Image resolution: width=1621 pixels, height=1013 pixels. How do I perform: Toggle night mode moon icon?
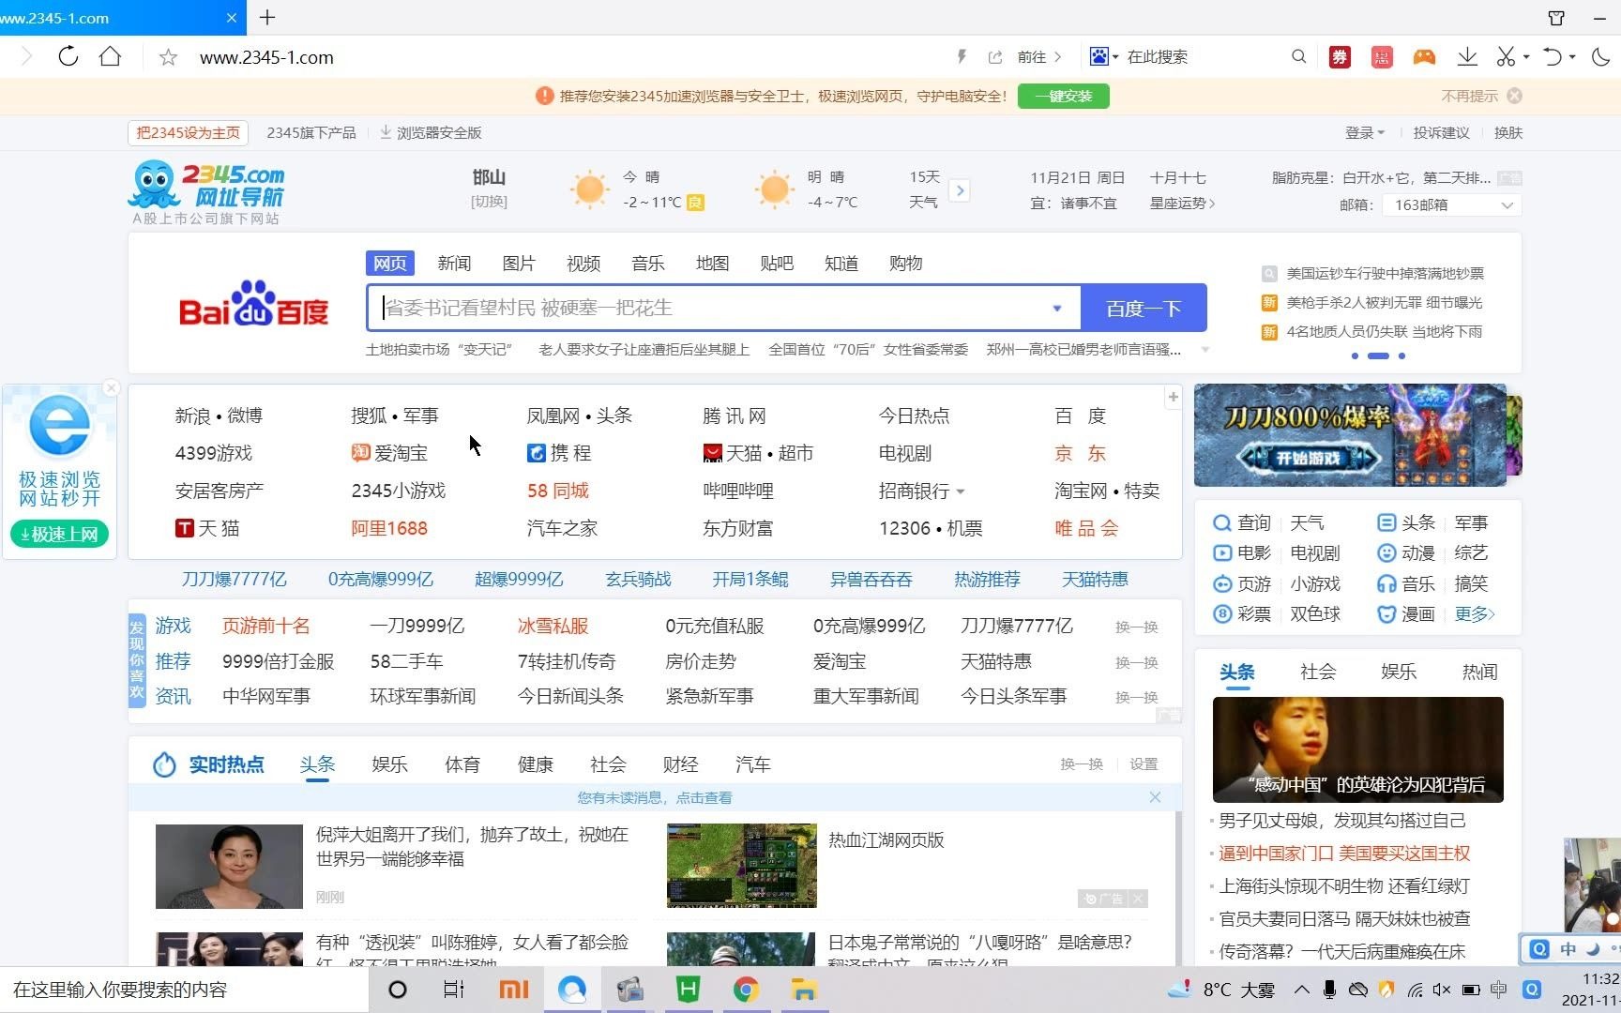1600,57
